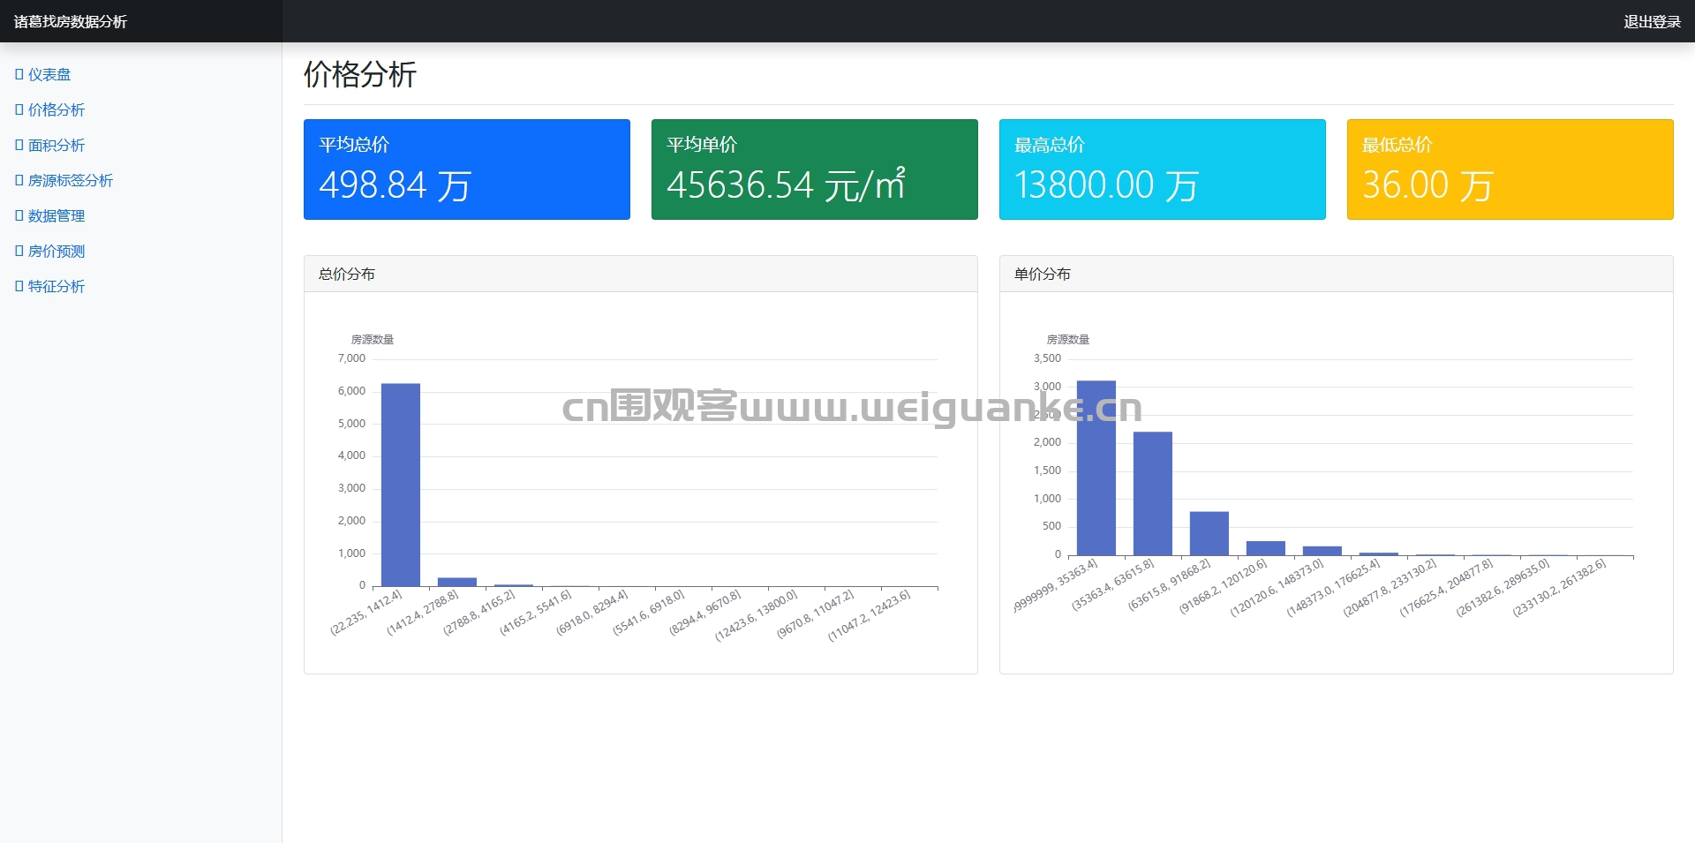Open 数据管理 from the sidebar

coord(50,216)
